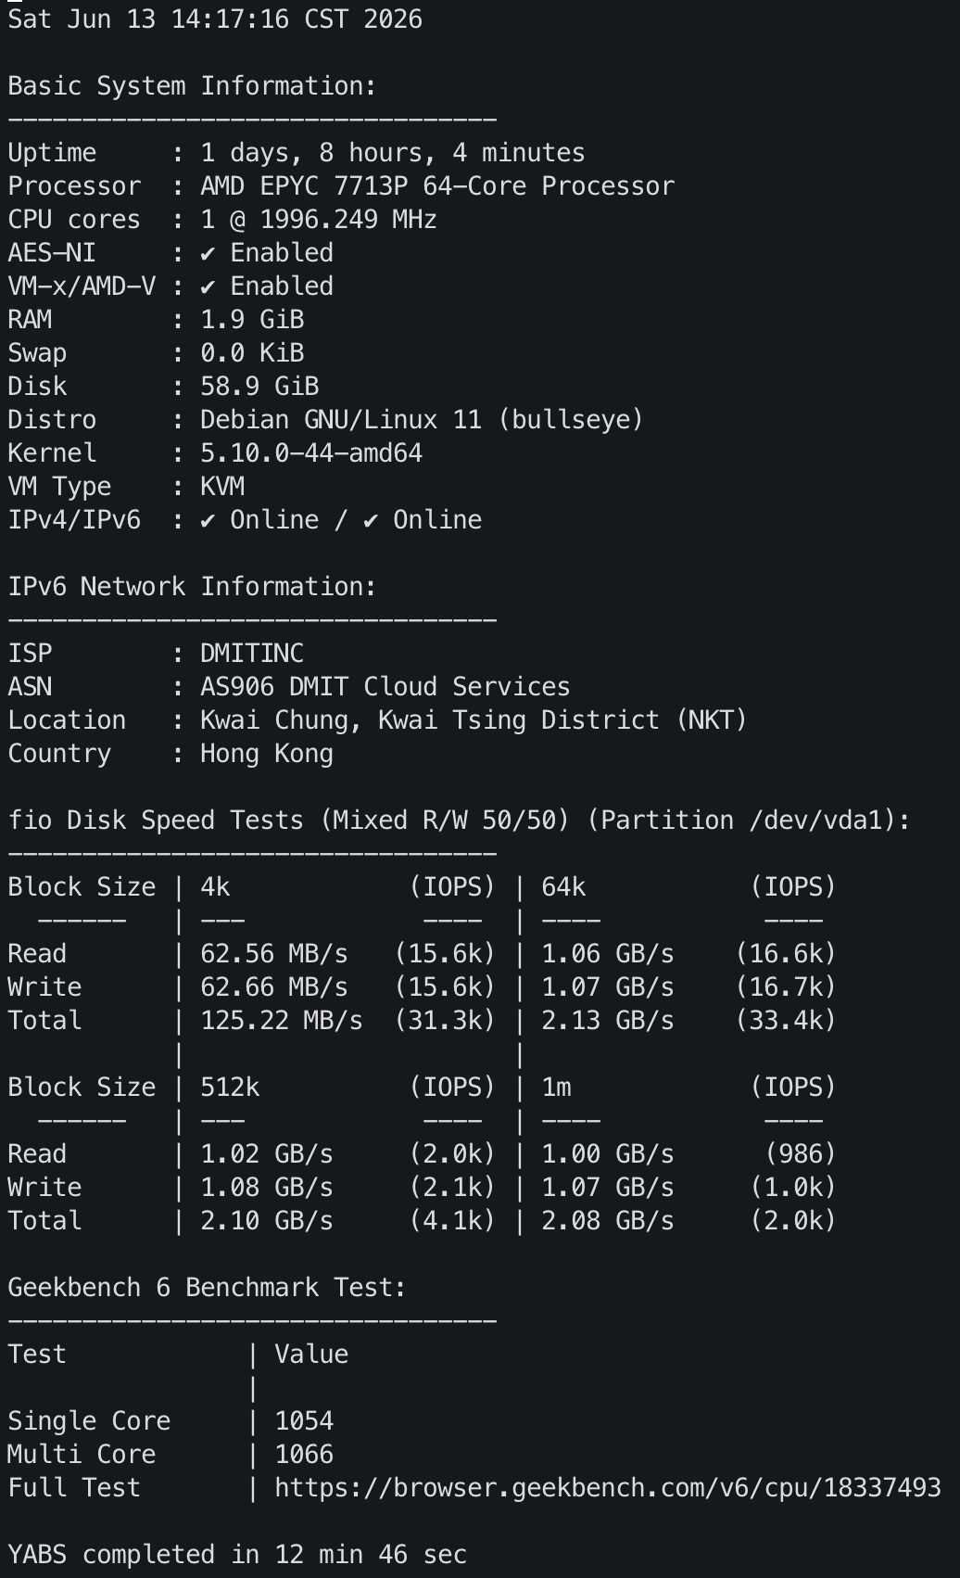Screen dimensions: 960x1578
Task: Click the Kernel version 5.10.0-44-amd64
Action: 311,453
